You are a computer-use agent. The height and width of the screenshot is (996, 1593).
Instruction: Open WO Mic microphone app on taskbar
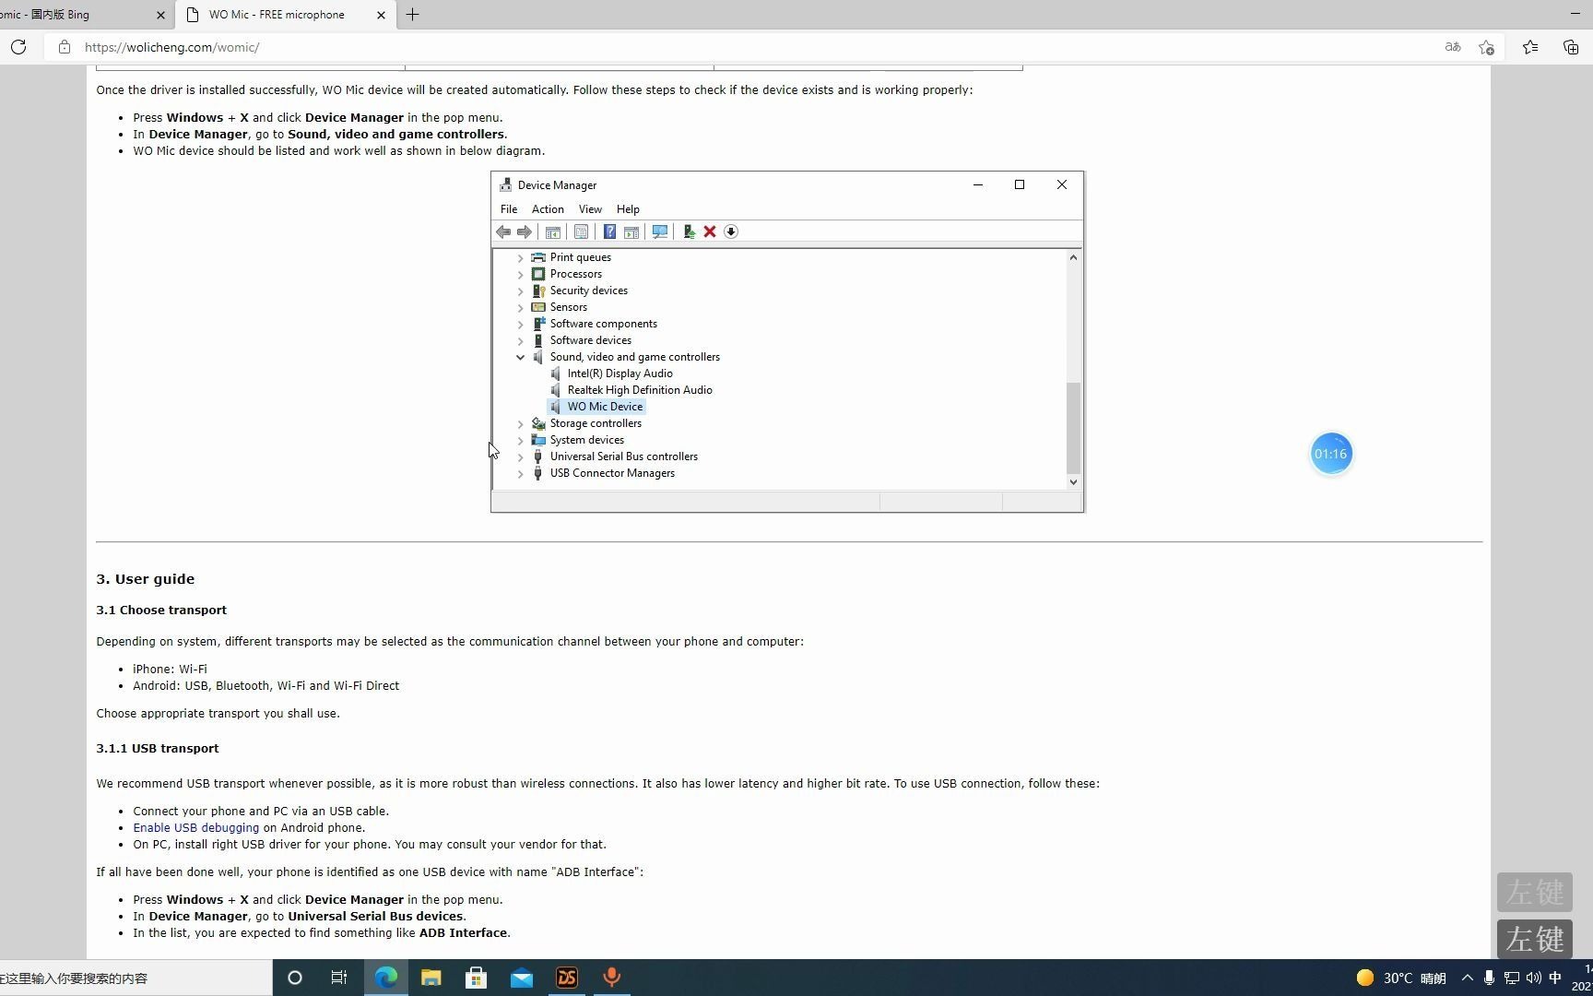611,978
